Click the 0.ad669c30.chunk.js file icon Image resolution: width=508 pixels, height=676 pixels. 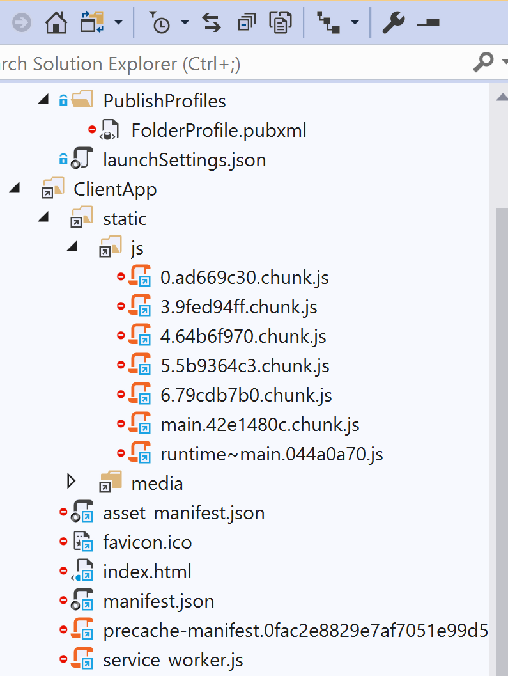140,276
